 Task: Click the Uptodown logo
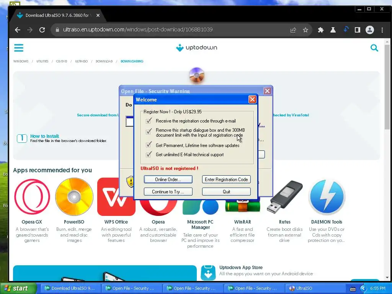[x=196, y=47]
